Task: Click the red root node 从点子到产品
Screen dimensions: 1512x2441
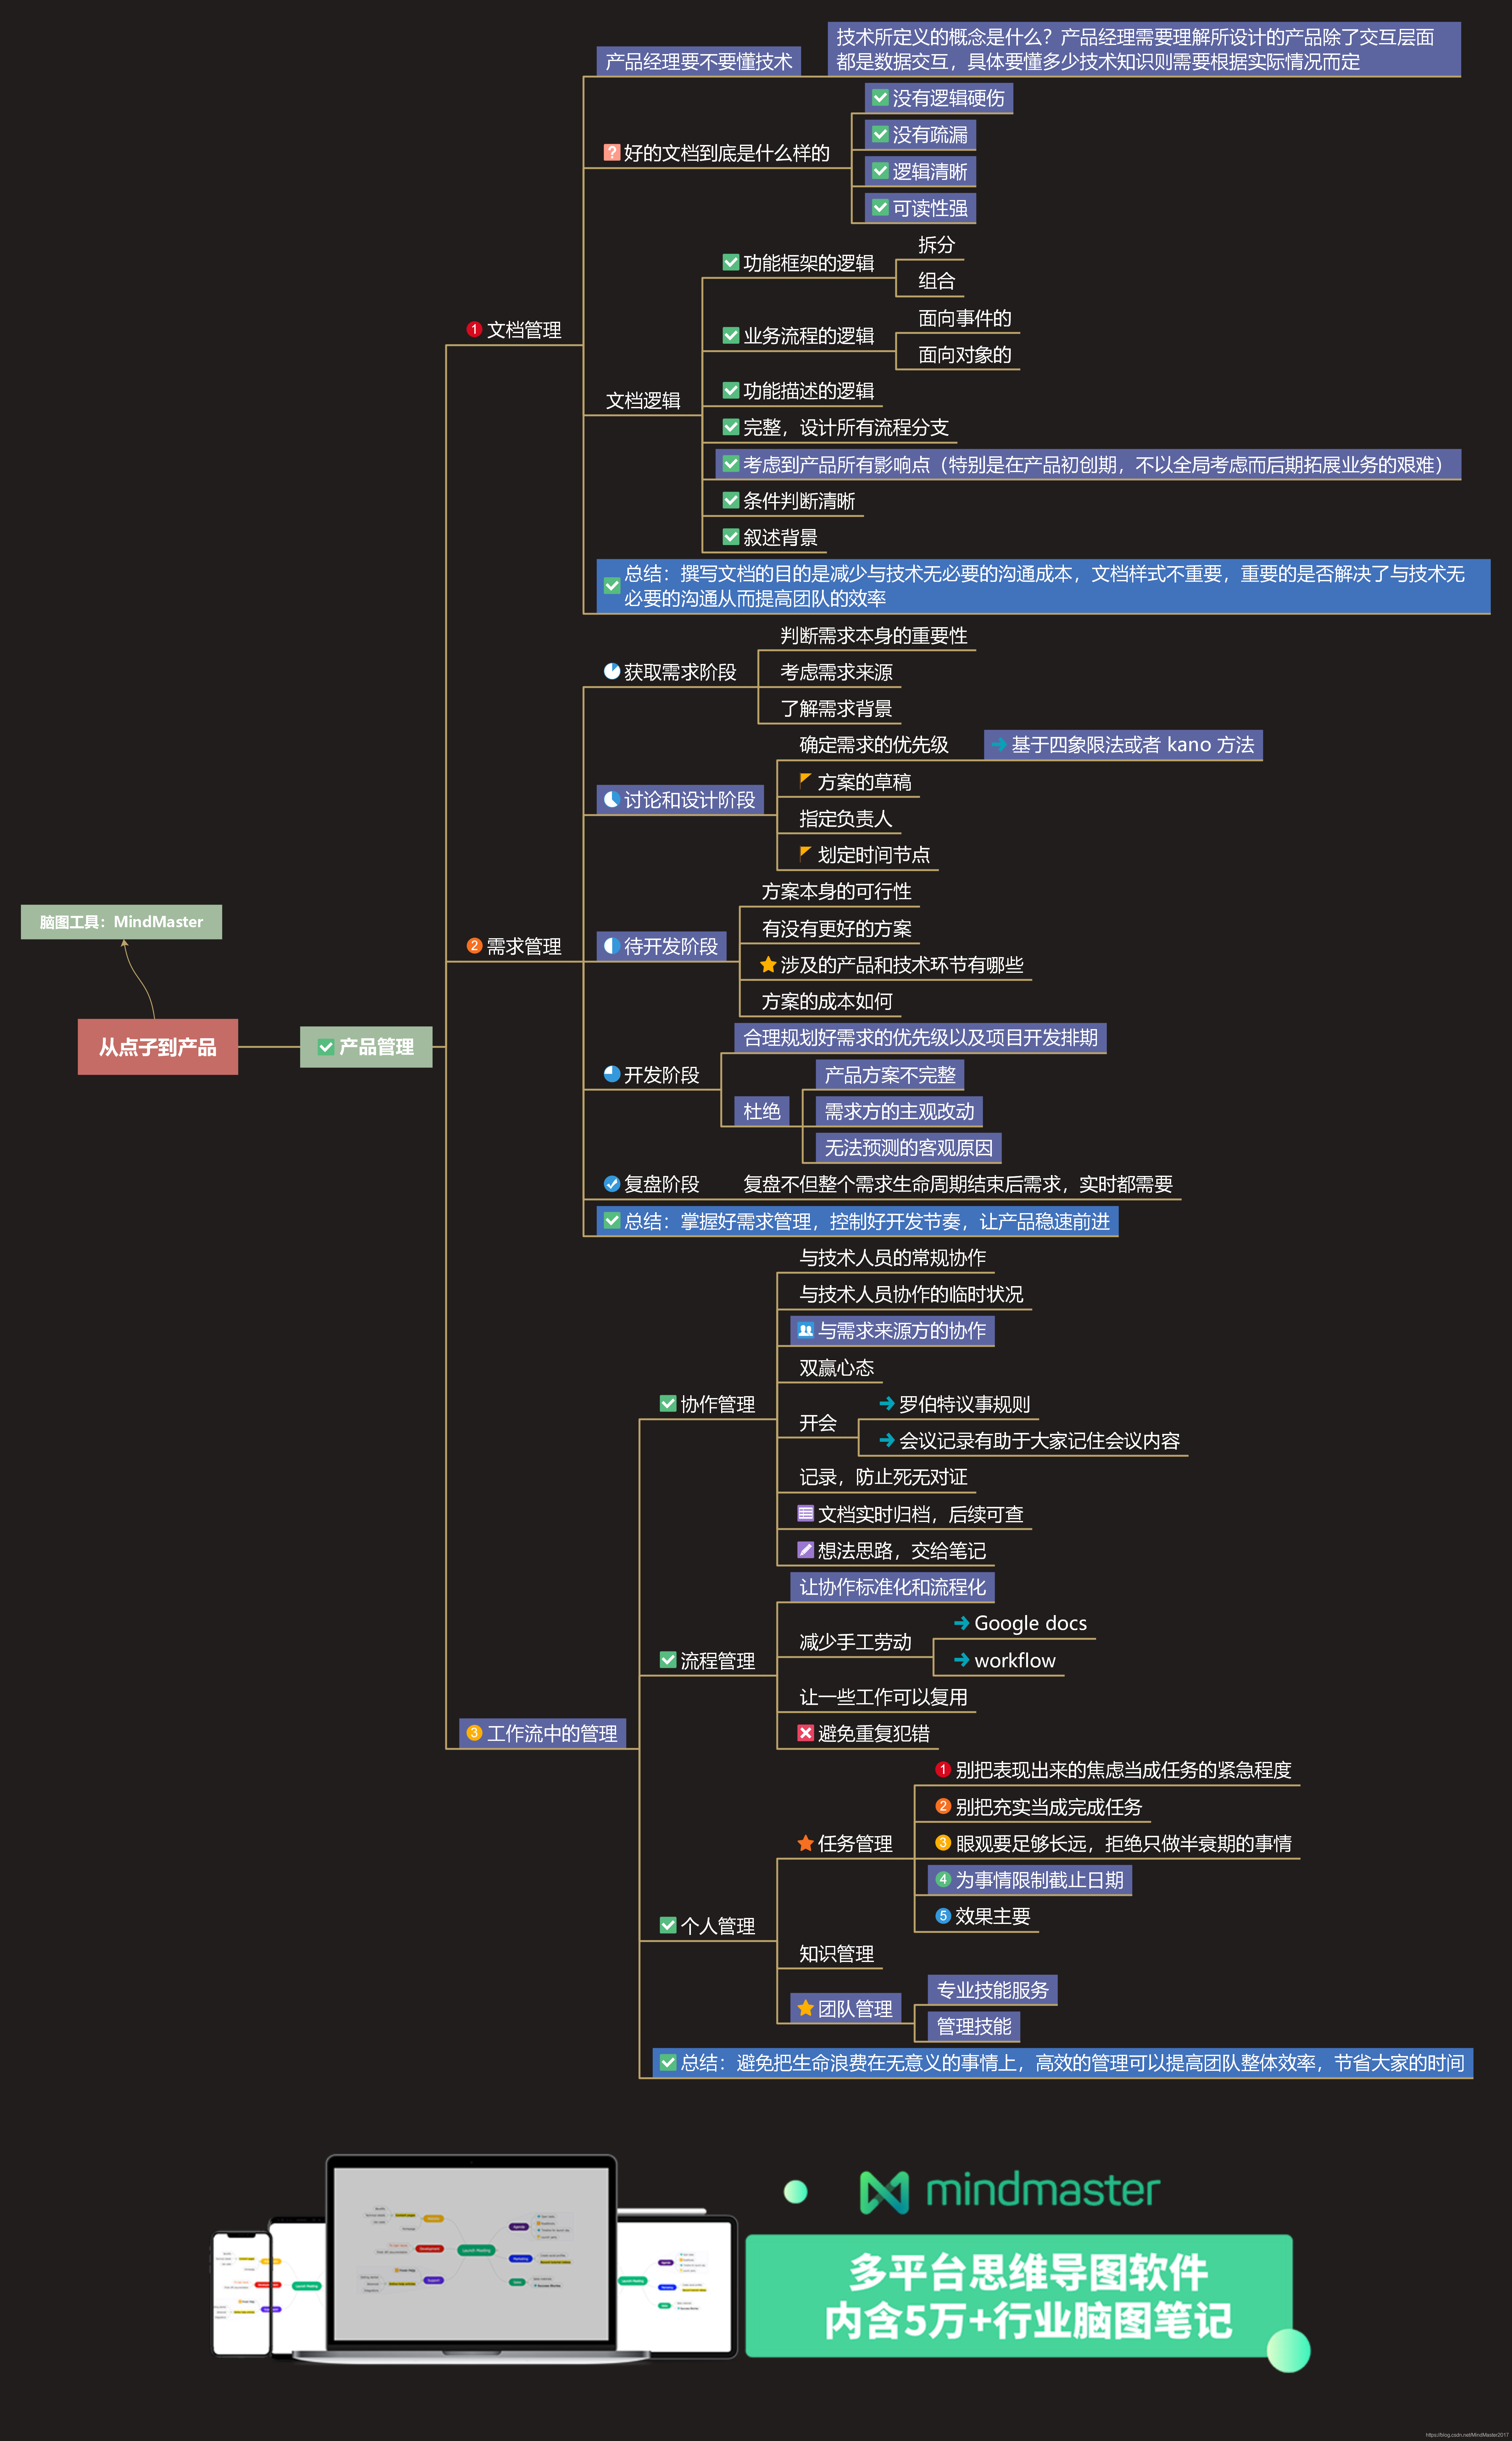Action: (x=157, y=1047)
